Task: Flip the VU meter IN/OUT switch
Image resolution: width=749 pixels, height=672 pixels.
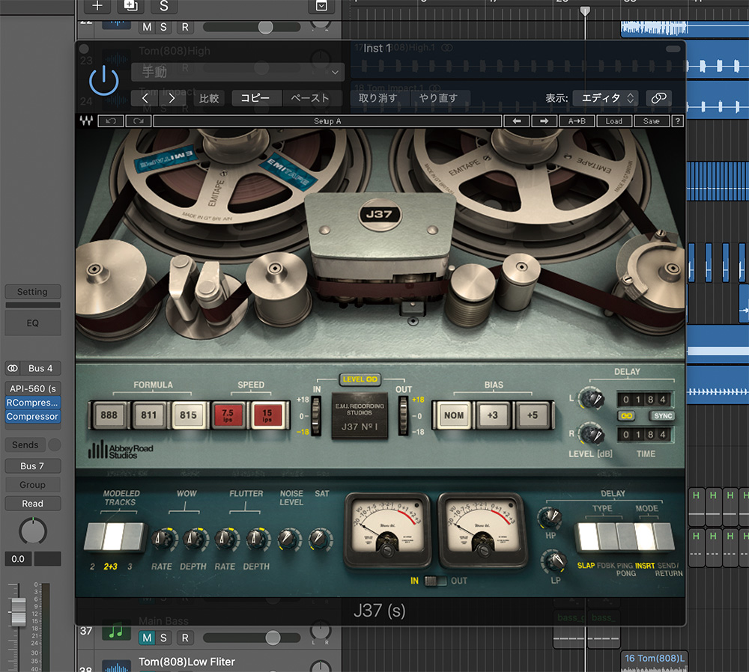Action: 435,581
